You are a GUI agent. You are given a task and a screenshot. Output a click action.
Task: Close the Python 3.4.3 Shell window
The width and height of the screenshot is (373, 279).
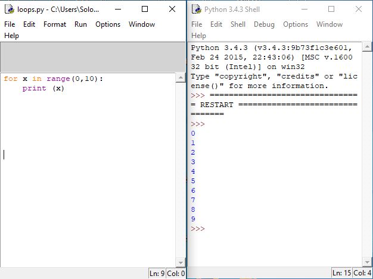coord(359,10)
